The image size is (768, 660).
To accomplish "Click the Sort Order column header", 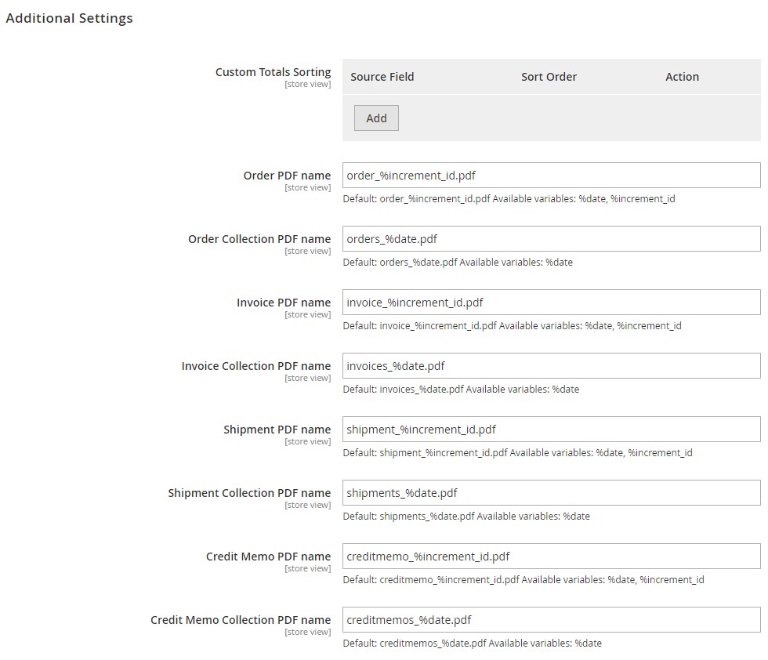I will (549, 77).
